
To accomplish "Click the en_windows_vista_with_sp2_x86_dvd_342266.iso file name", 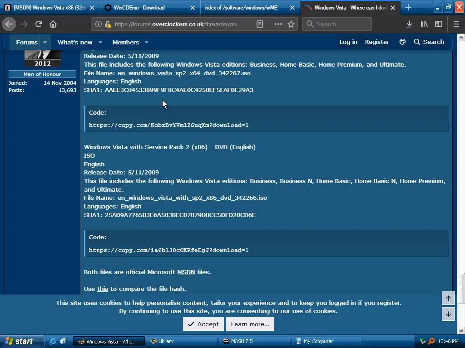I will [192, 198].
